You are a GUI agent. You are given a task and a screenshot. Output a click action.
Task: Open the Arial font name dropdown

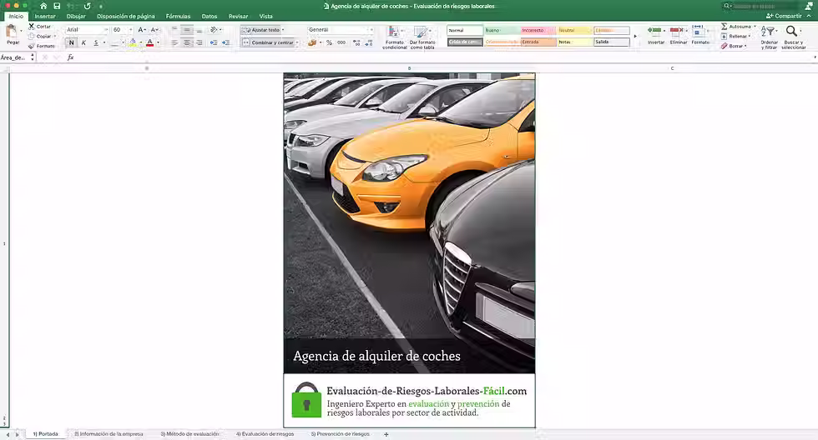105,30
